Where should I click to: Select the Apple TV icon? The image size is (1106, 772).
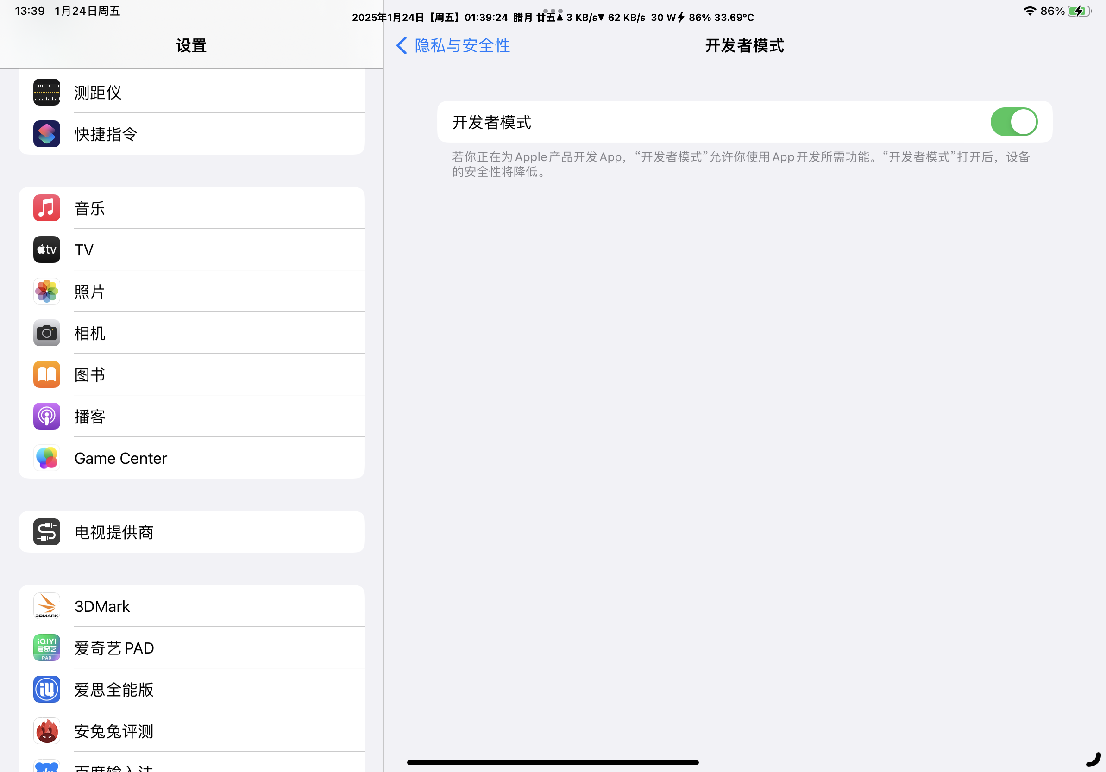pyautogui.click(x=47, y=249)
